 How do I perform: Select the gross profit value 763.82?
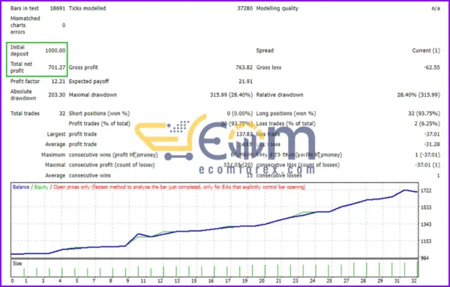(x=244, y=67)
